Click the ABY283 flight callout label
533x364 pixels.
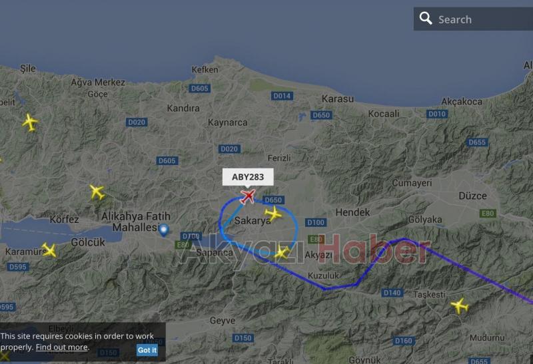pos(248,177)
